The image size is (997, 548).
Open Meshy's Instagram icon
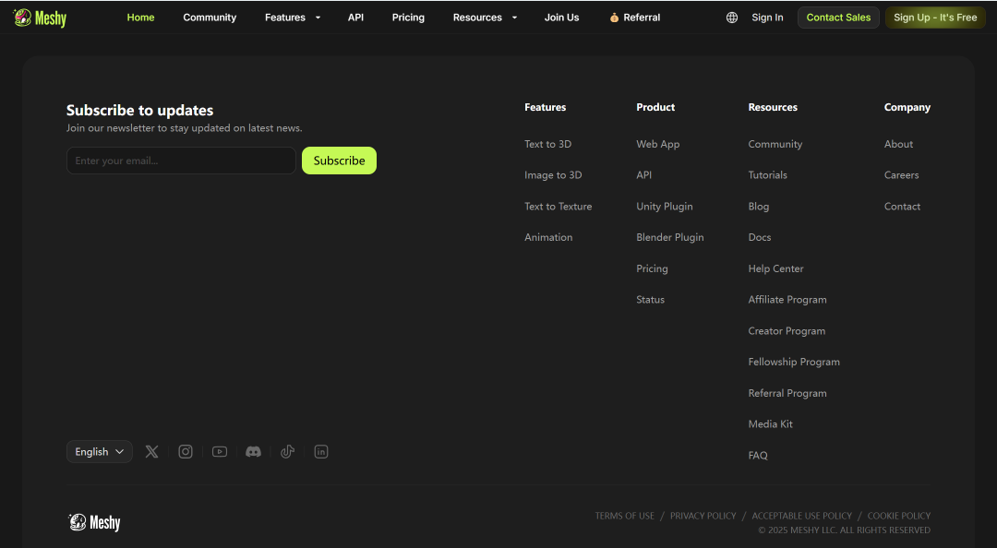[x=185, y=452]
